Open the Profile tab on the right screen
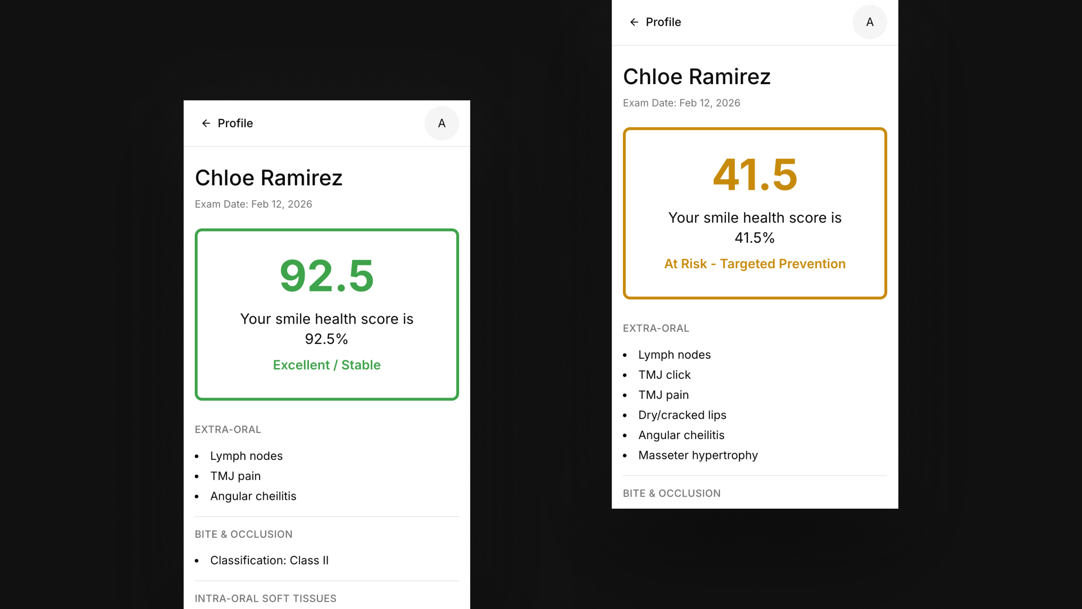Viewport: 1082px width, 609px height. (x=663, y=21)
